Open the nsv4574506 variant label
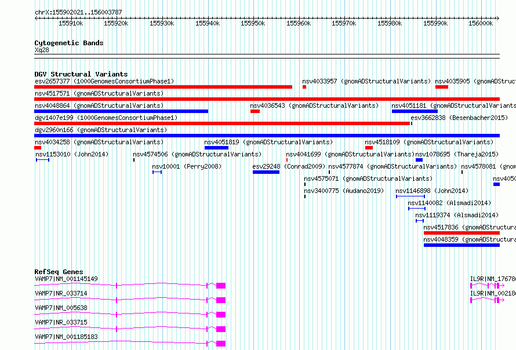Image resolution: width=516 pixels, height=350 pixels. click(x=197, y=154)
